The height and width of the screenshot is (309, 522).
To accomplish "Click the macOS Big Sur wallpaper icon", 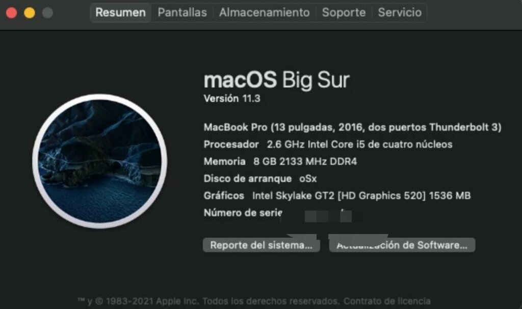I will click(x=100, y=161).
